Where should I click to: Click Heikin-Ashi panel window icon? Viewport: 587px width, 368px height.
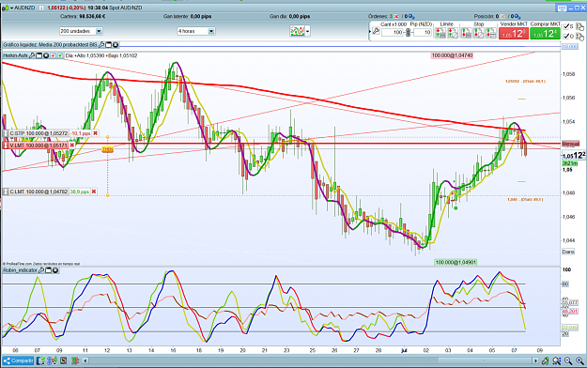39,55
